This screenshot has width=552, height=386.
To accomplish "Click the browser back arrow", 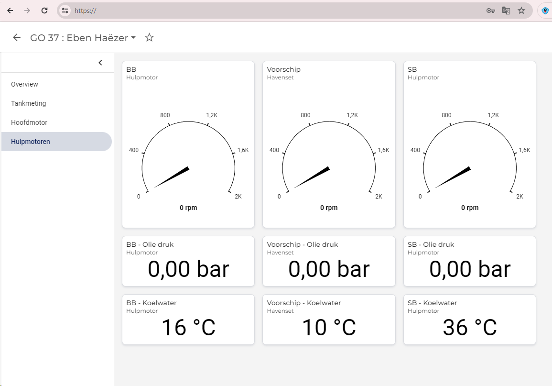I will click(x=10, y=11).
